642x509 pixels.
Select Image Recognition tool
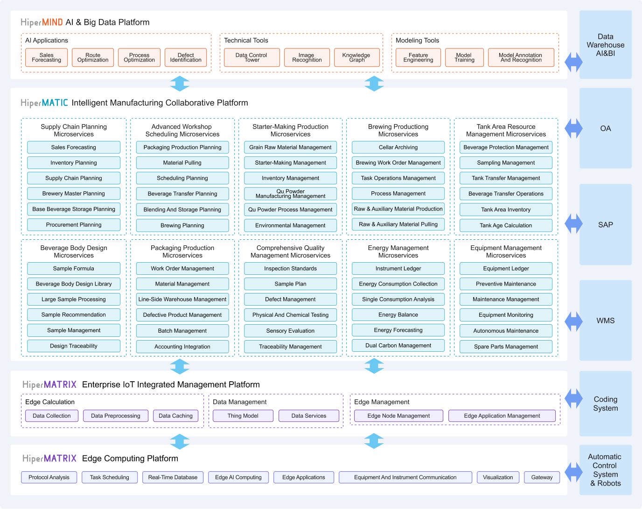(307, 57)
